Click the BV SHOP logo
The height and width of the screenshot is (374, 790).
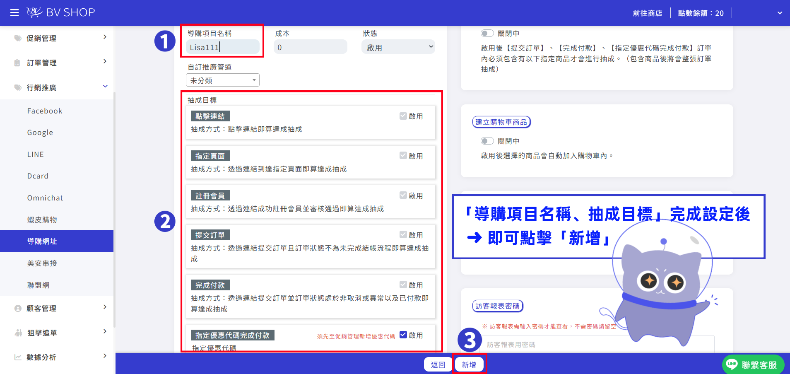click(60, 12)
